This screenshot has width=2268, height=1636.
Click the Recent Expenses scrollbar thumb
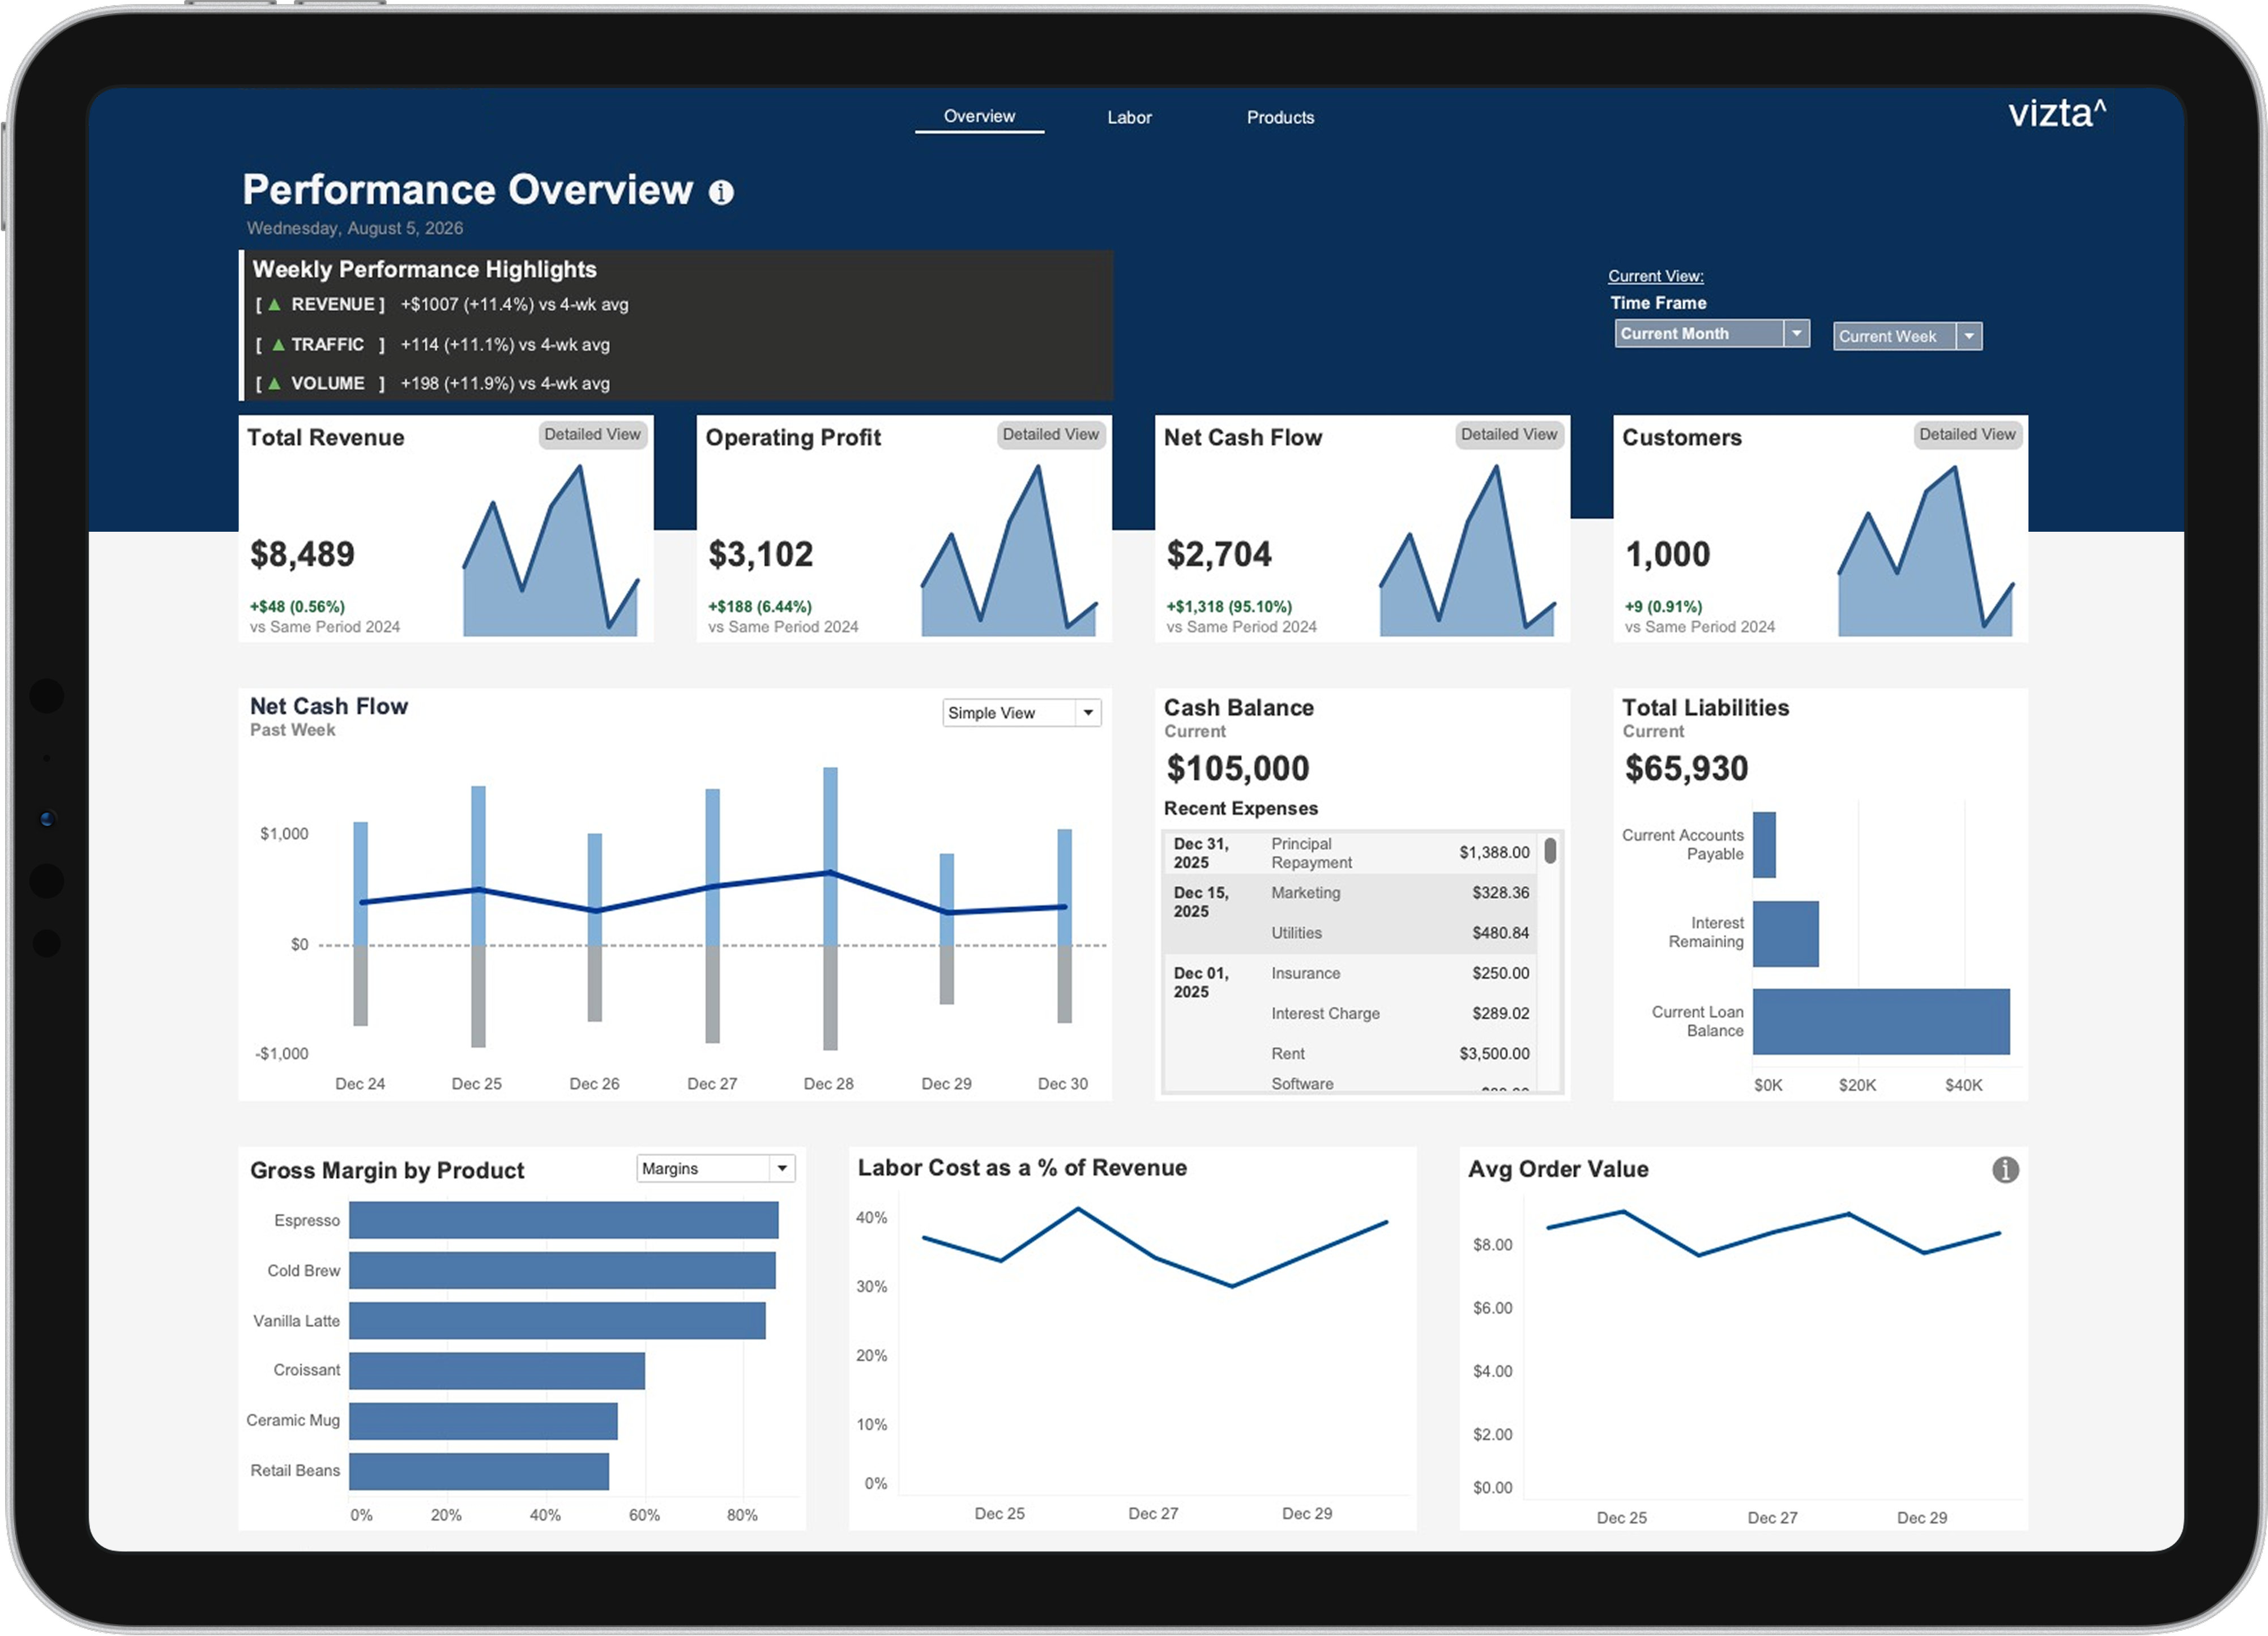tap(1549, 850)
